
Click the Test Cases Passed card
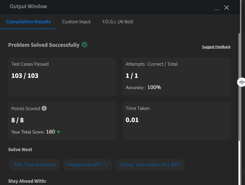[x=62, y=76]
